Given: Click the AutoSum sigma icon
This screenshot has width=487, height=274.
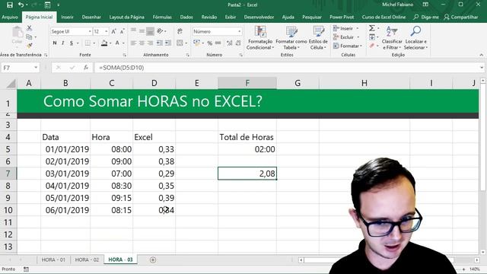Looking at the screenshot, I should (x=371, y=28).
